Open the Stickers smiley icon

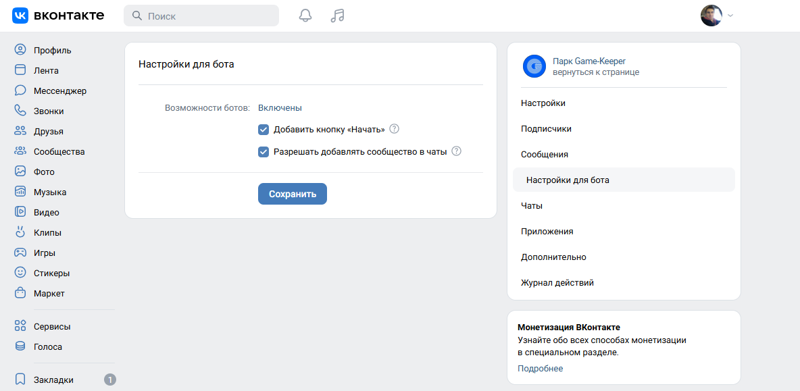coord(20,273)
